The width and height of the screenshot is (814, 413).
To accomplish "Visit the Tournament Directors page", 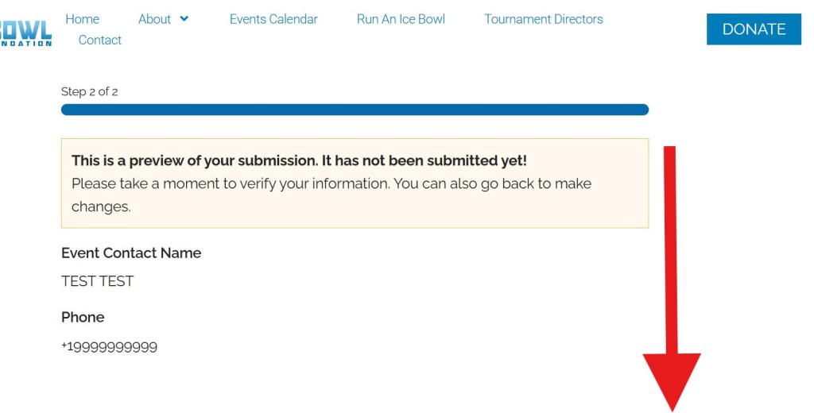I will pyautogui.click(x=544, y=19).
